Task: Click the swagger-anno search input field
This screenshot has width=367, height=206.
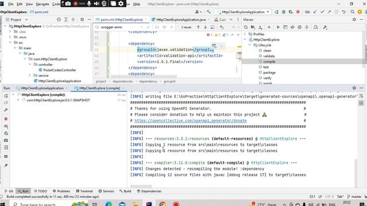Action: click(119, 27)
